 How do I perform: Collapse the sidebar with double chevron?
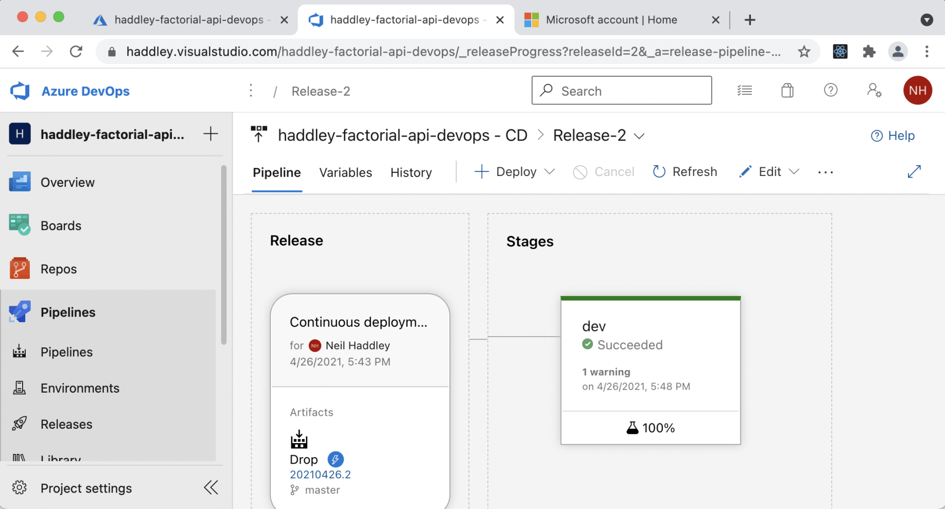[211, 488]
